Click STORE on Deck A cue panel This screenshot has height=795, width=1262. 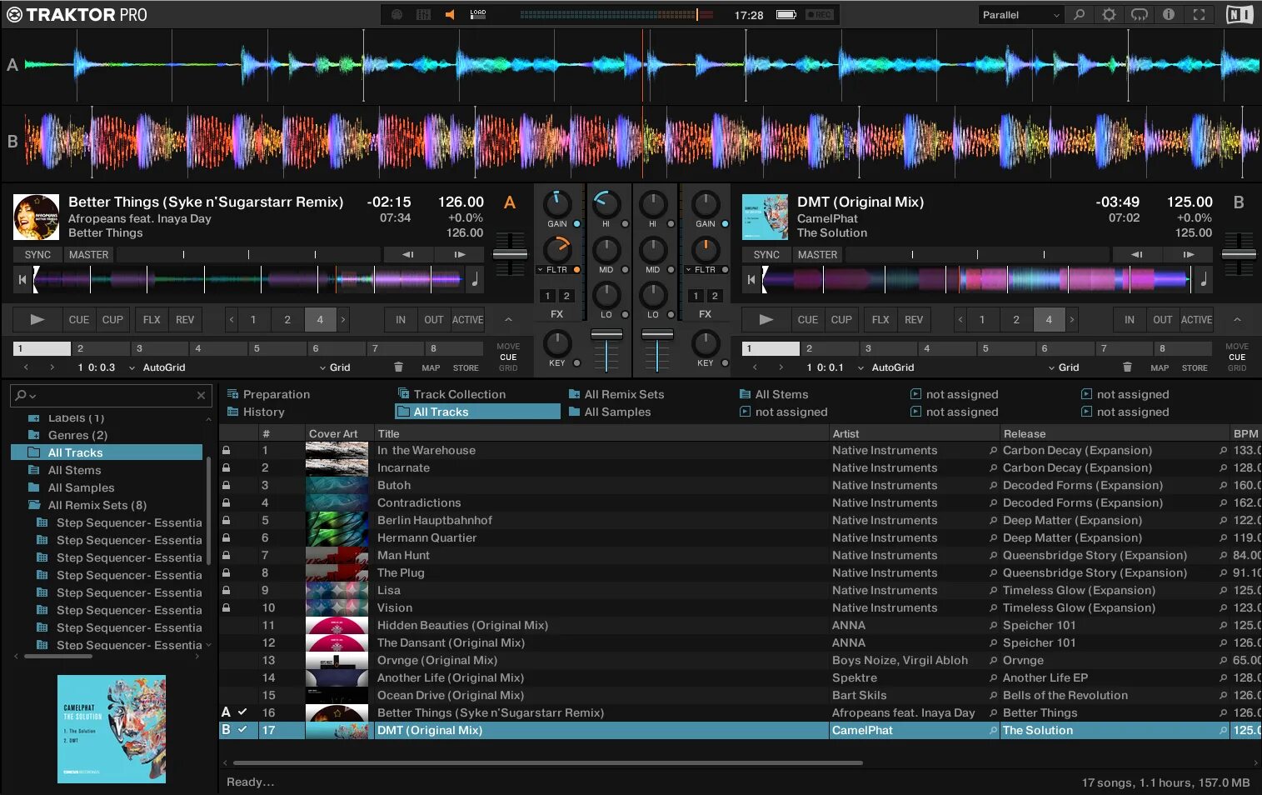(x=466, y=368)
